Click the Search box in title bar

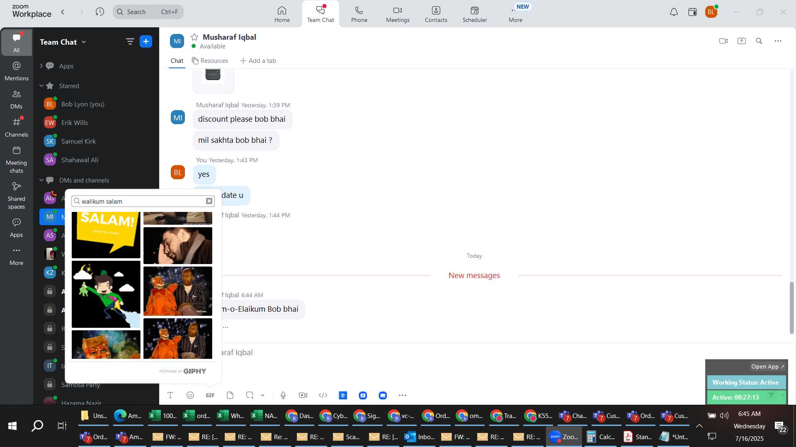click(x=148, y=12)
